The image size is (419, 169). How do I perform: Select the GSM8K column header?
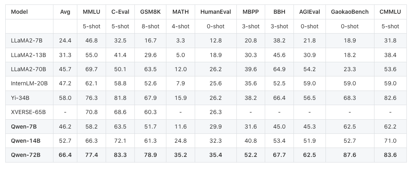click(151, 12)
